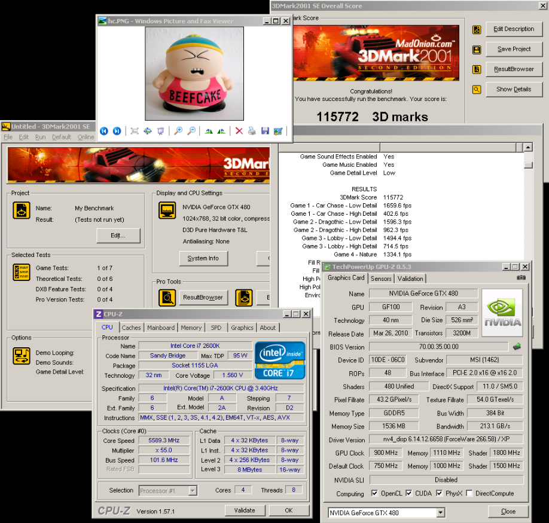Image resolution: width=549 pixels, height=523 pixels.
Task: Click Edit Description button
Action: pyautogui.click(x=514, y=29)
